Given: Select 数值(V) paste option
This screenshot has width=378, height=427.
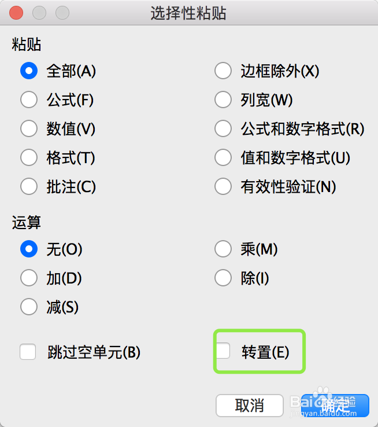Looking at the screenshot, I should point(29,129).
